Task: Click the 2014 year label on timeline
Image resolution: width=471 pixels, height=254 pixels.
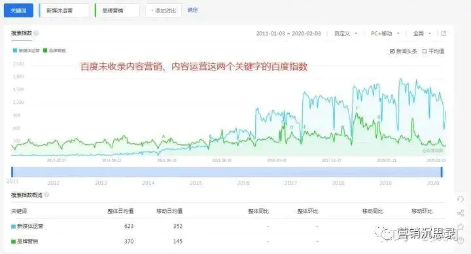Action: click(x=148, y=183)
